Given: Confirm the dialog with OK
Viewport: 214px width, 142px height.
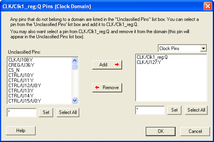Looking at the screenshot, I should pos(160,131).
